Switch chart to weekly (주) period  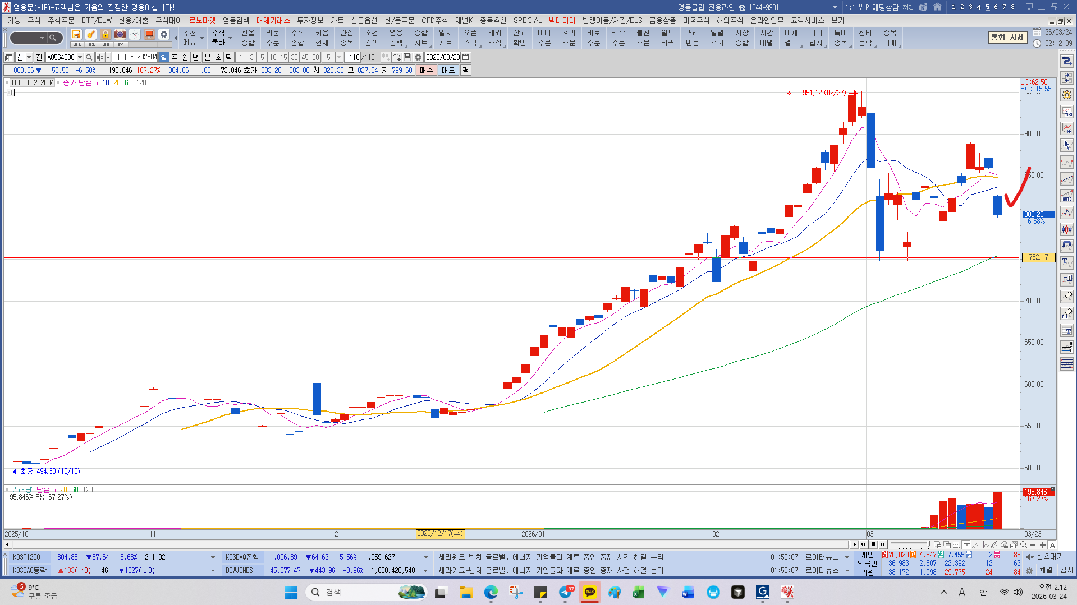pos(175,57)
